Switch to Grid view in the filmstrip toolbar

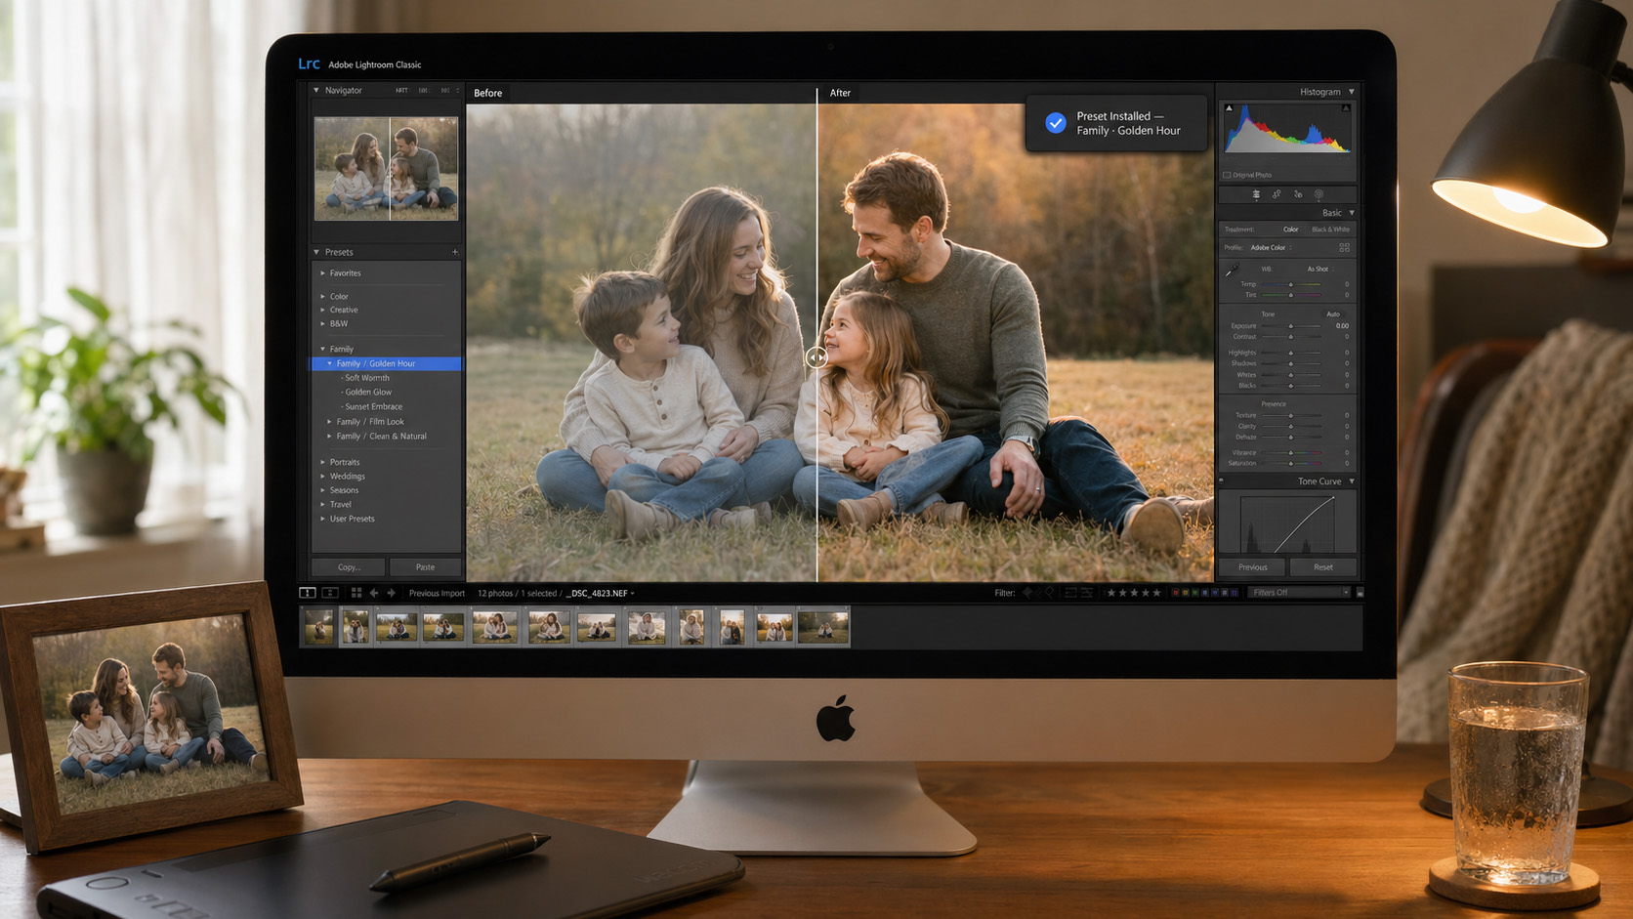tap(356, 593)
